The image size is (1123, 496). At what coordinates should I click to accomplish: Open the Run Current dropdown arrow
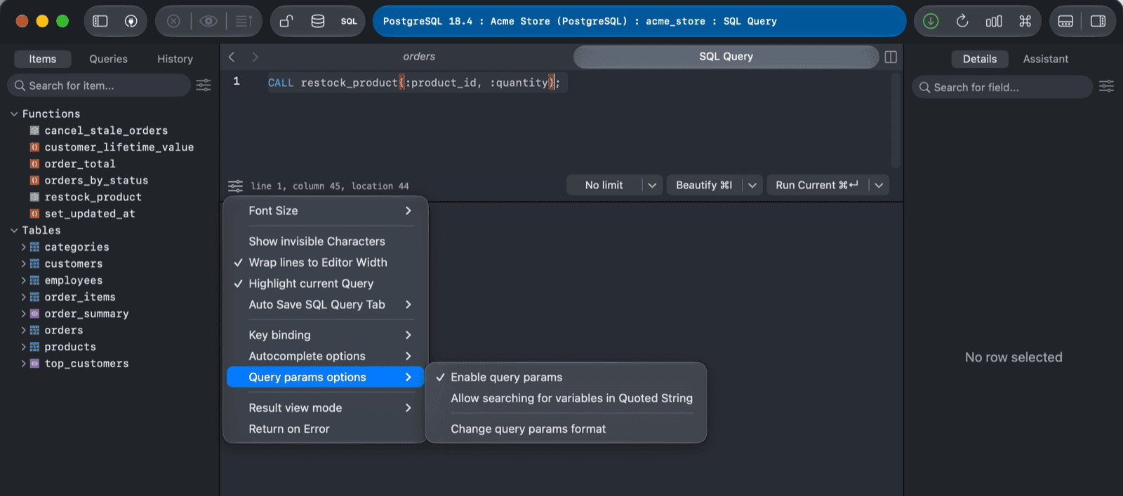[x=879, y=185]
